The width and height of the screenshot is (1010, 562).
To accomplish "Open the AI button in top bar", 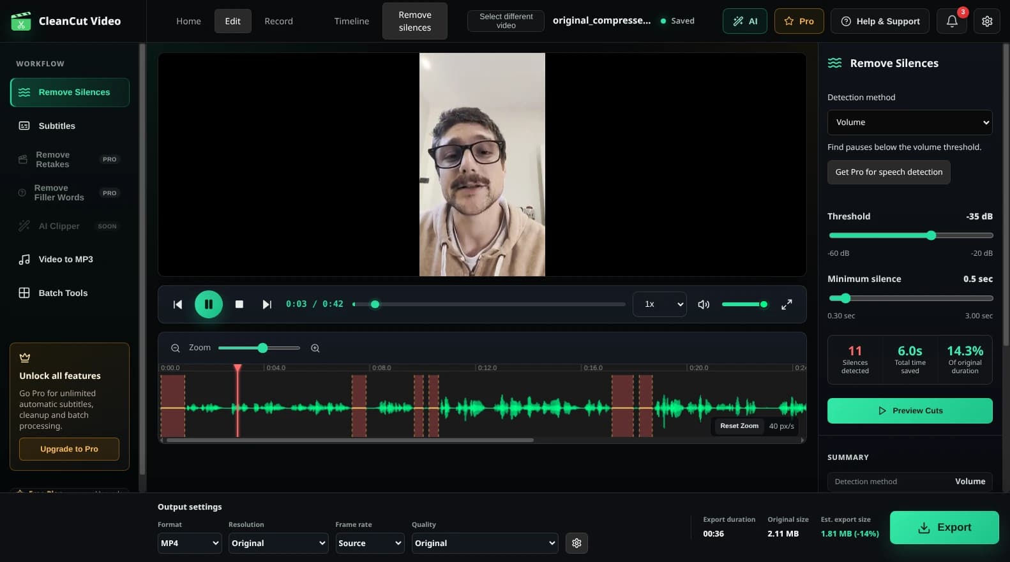I will tap(744, 21).
